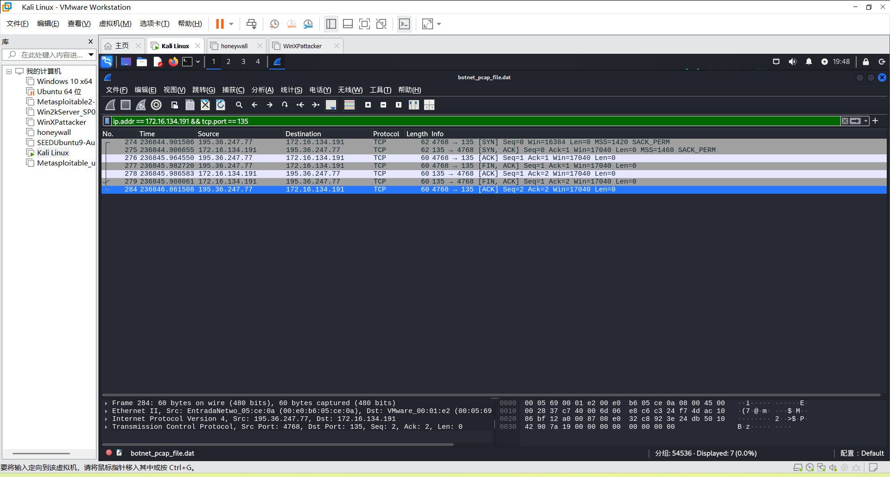Toggle auto scroll during live capture
The image size is (890, 477).
click(x=331, y=105)
